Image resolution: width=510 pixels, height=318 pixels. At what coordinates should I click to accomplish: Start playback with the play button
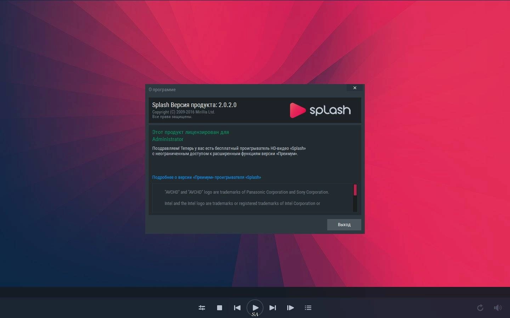[x=255, y=308]
